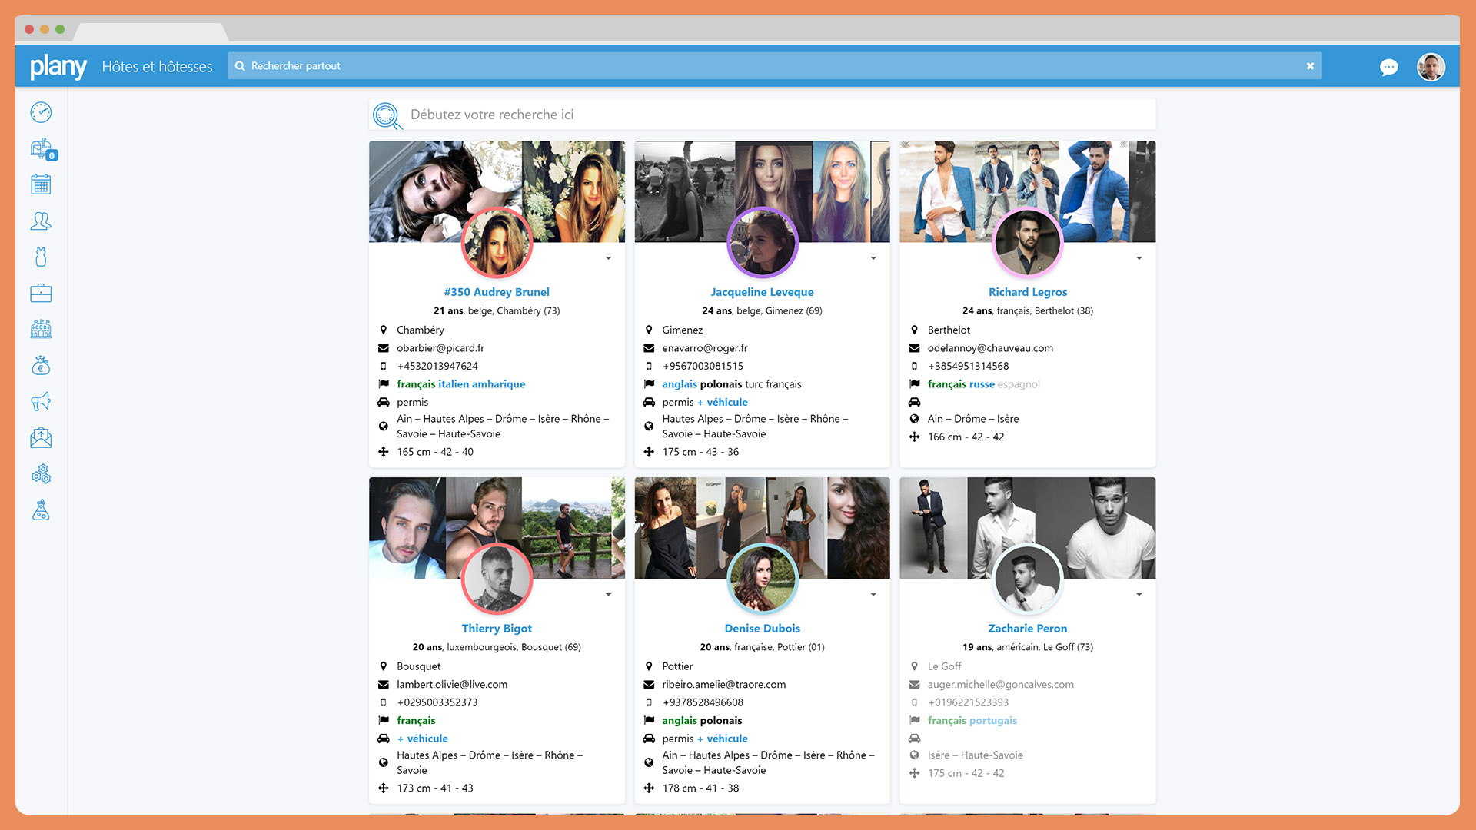Click the euro money bag icon
This screenshot has height=830, width=1476.
point(41,366)
